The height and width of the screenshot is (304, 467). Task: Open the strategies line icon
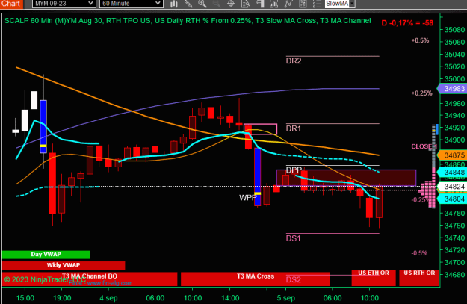[288, 4]
